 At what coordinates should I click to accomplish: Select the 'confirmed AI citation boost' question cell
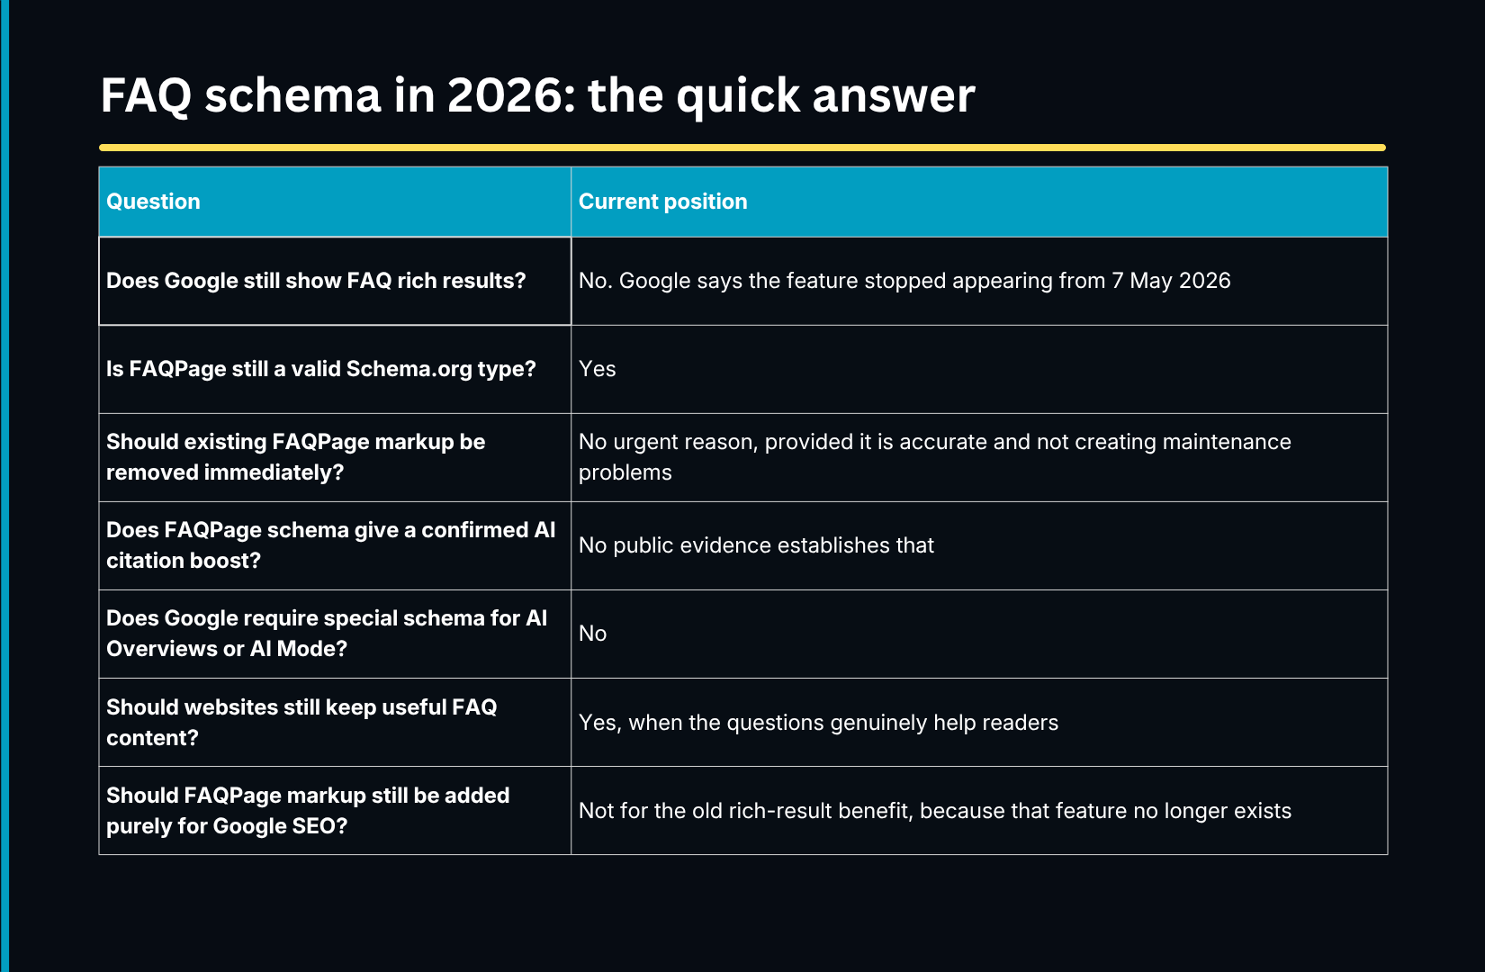pos(335,545)
